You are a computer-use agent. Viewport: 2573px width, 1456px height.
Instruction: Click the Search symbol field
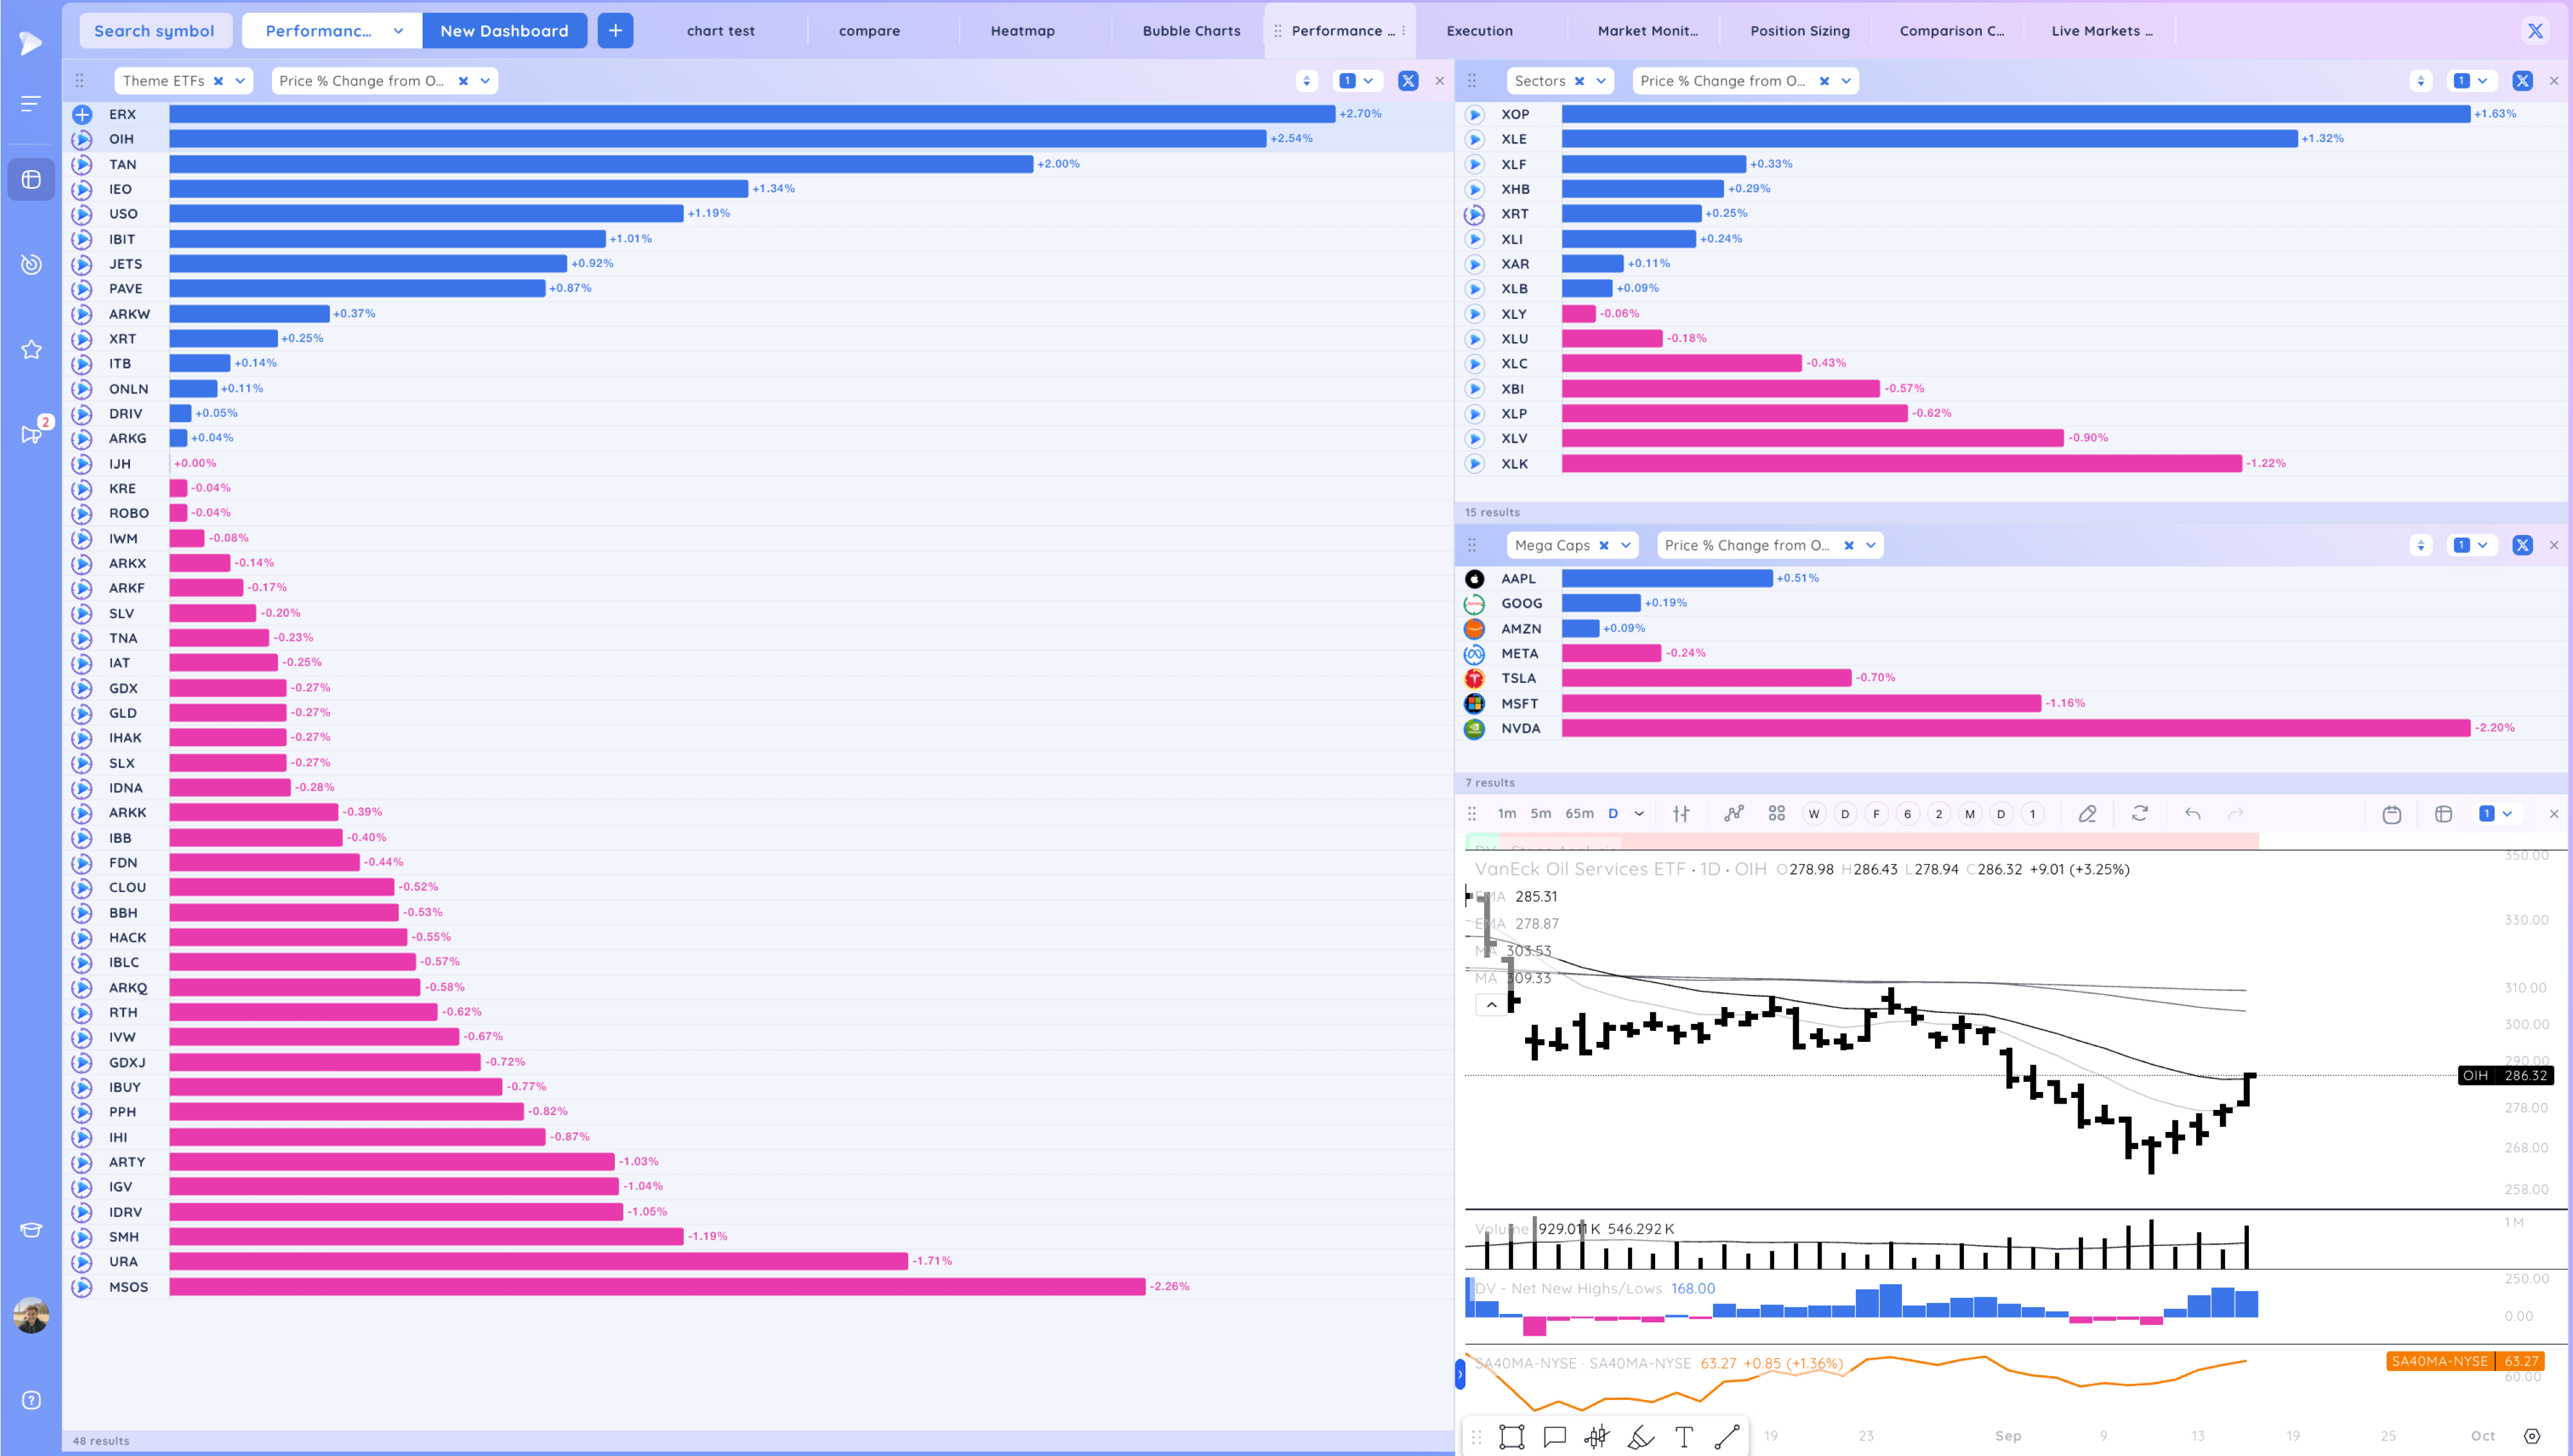[x=154, y=31]
